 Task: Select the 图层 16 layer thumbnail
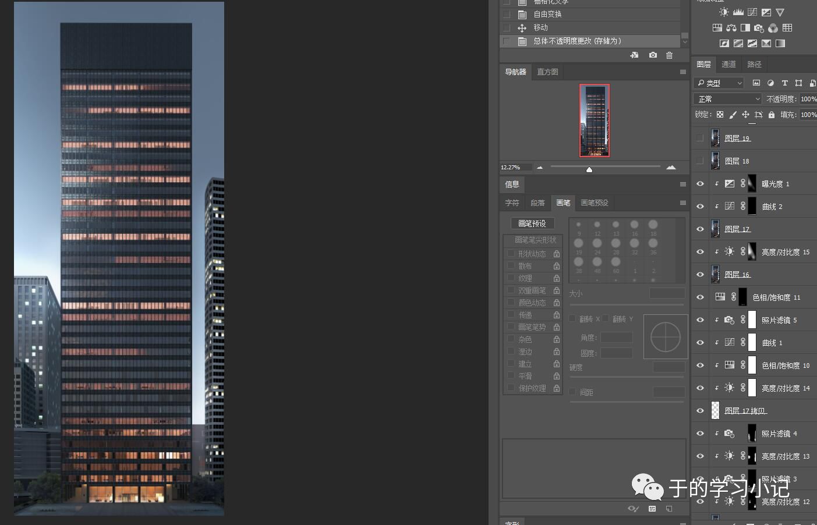[x=715, y=274]
